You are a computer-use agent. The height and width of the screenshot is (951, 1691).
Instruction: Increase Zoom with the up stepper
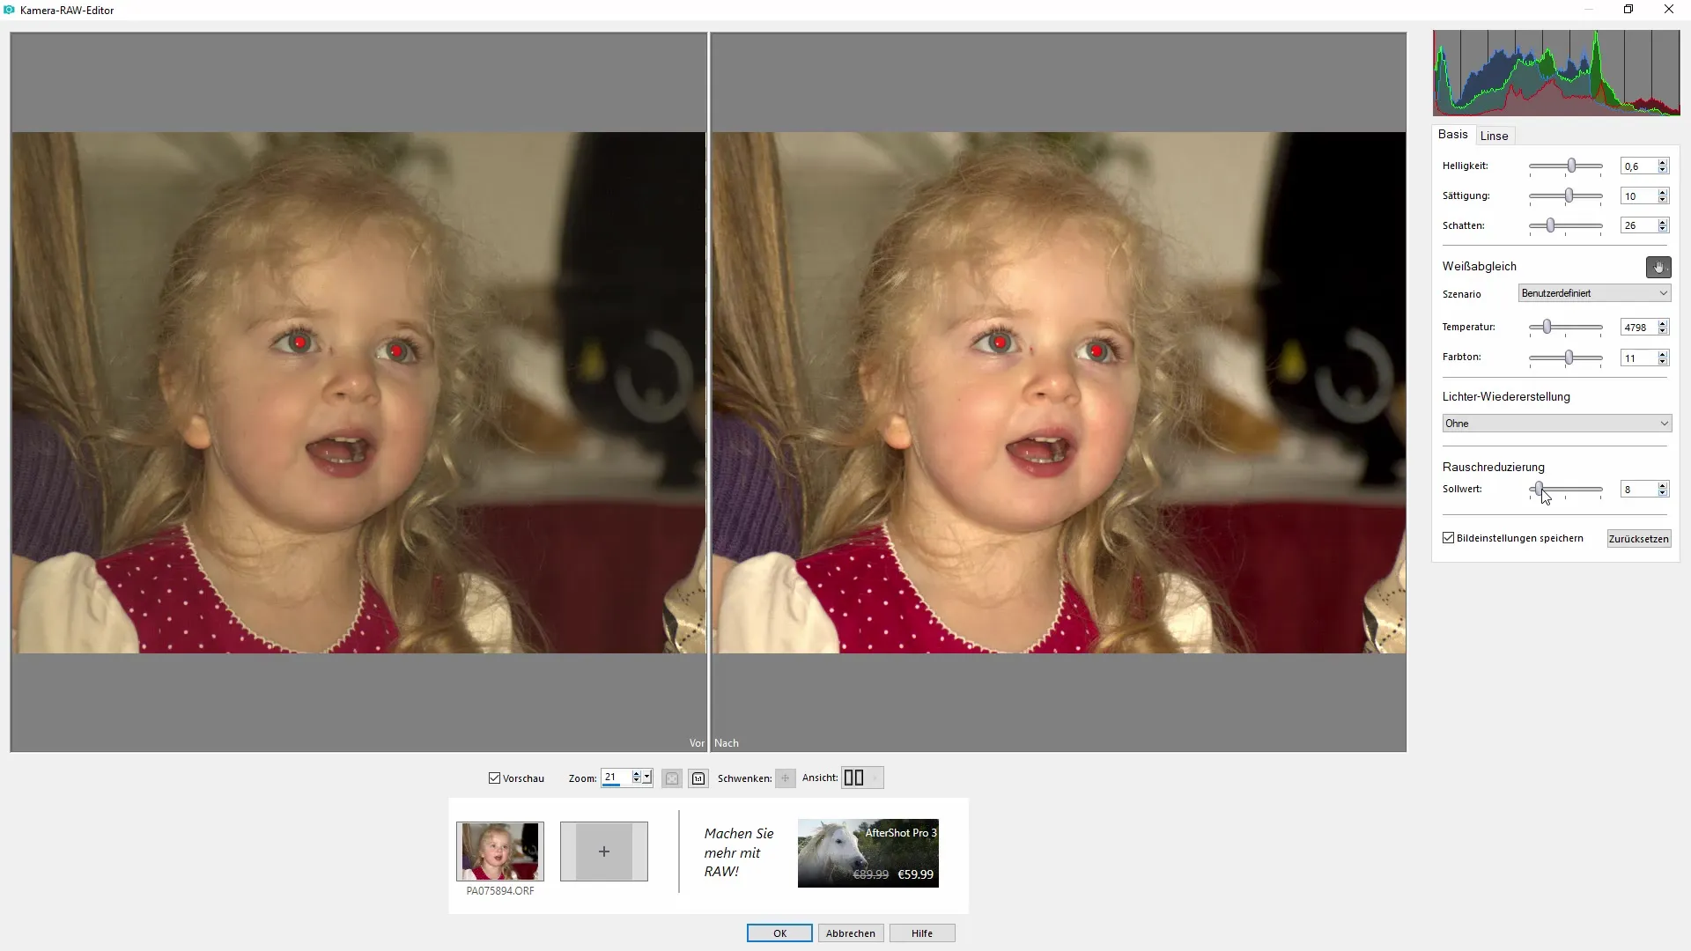[636, 774]
